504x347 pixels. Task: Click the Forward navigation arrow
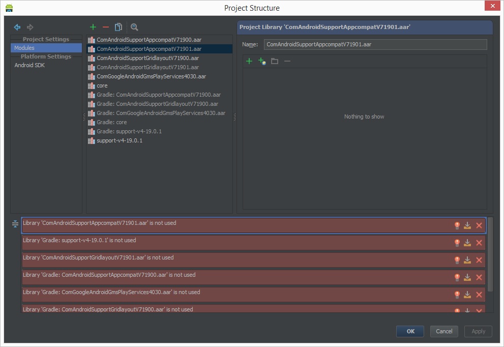[30, 27]
